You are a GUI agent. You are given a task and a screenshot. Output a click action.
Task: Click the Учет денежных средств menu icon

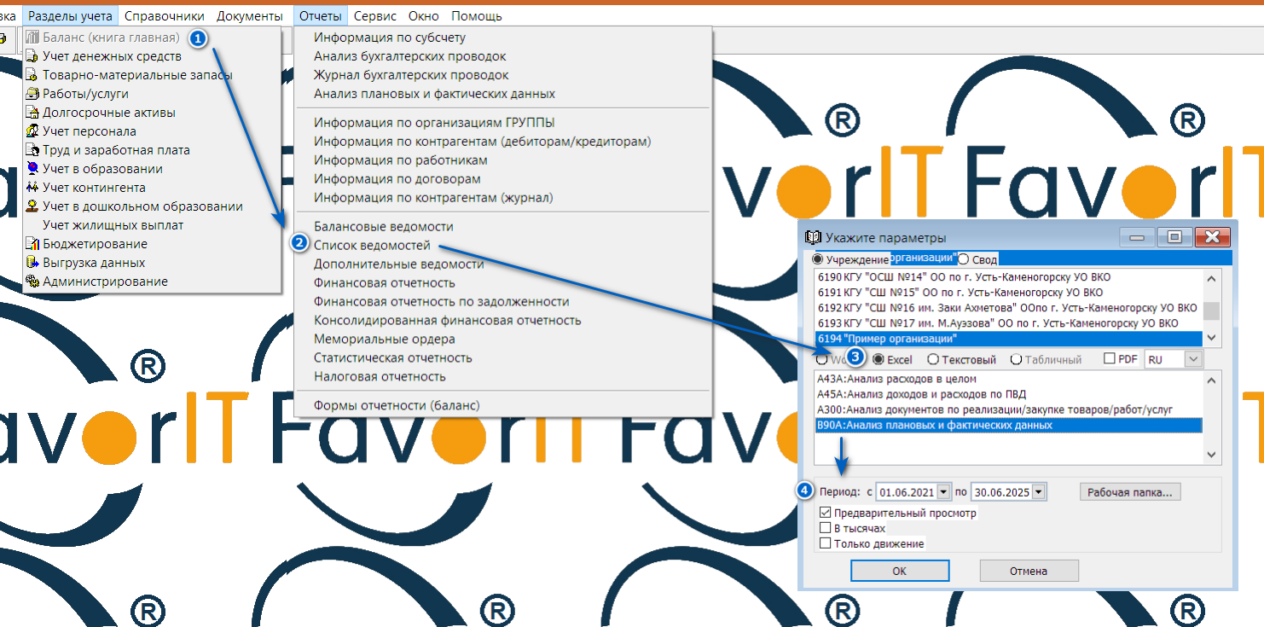click(32, 56)
